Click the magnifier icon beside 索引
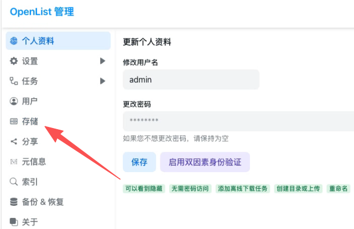 pyautogui.click(x=14, y=182)
